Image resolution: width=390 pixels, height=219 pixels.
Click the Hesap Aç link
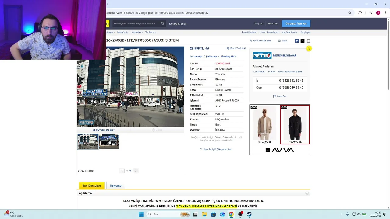pos(272,24)
